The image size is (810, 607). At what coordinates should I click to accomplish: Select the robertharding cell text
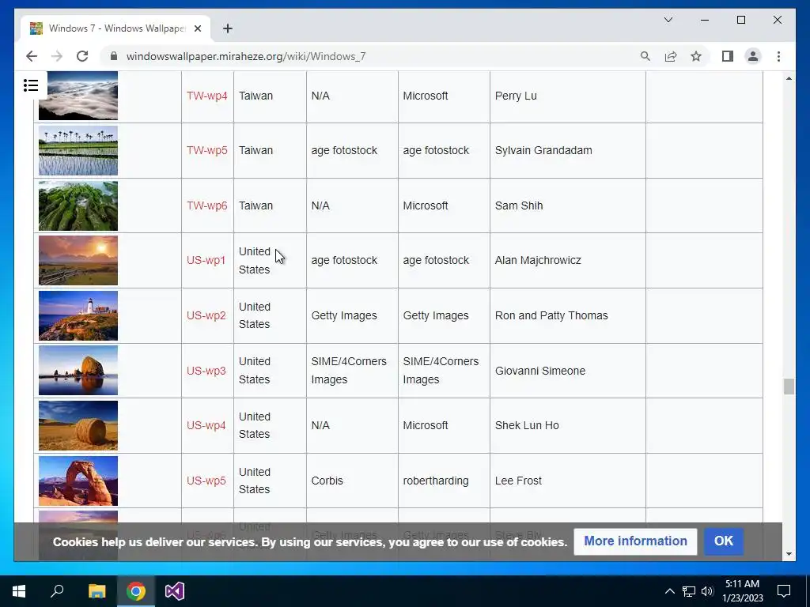tap(436, 481)
